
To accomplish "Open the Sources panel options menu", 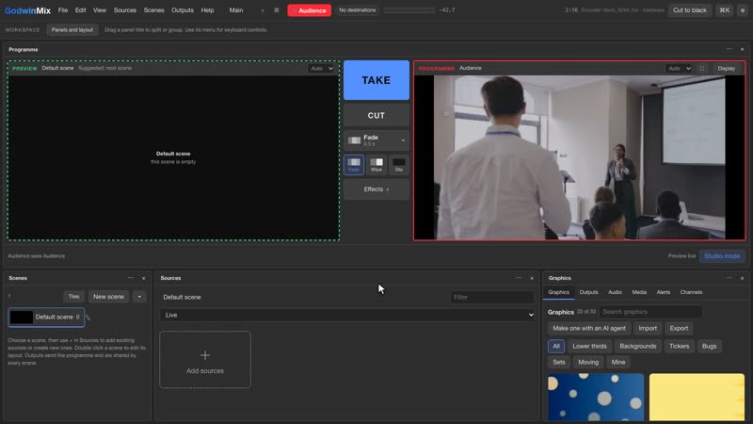I will tap(519, 278).
